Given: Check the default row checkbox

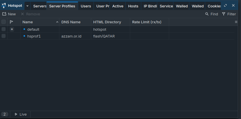Looking at the screenshot, I should coord(3,29).
